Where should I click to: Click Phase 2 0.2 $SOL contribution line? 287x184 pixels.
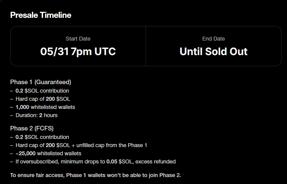[x=40, y=137]
